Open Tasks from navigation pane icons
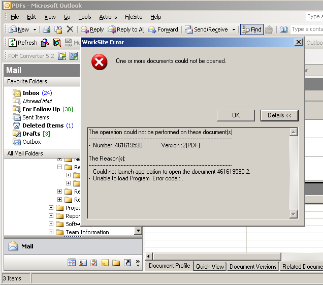The width and height of the screenshot is (323, 285). pos(94,263)
